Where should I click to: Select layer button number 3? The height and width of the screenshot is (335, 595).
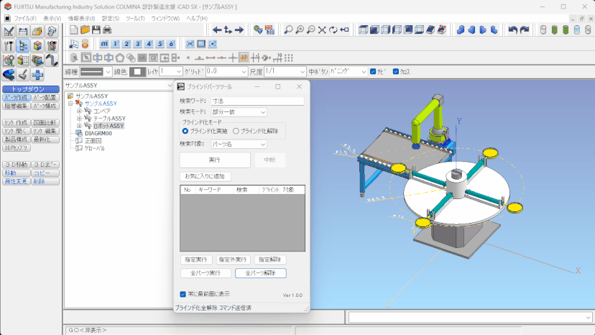click(137, 44)
